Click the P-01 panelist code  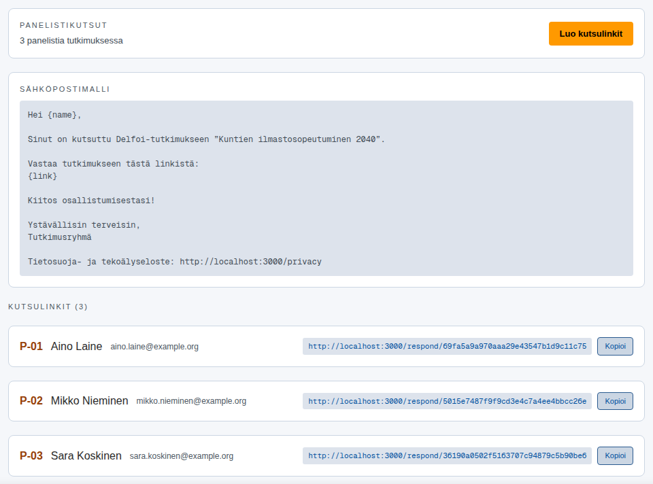[31, 346]
